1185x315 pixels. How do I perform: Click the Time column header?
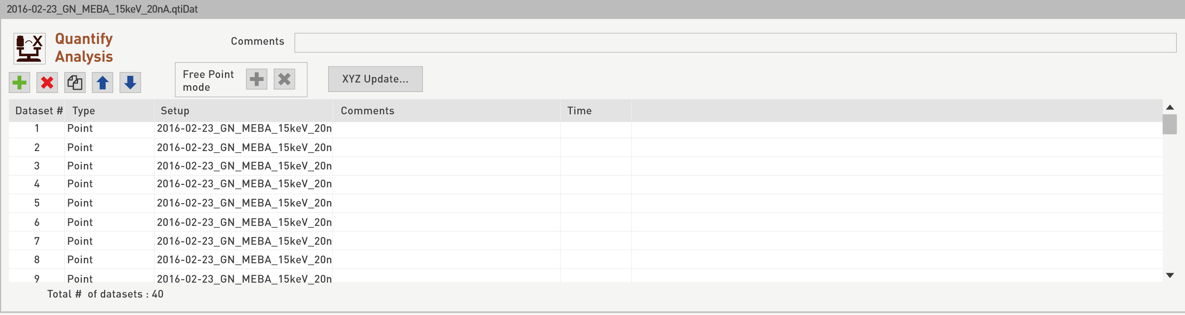click(579, 111)
